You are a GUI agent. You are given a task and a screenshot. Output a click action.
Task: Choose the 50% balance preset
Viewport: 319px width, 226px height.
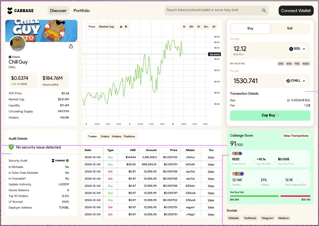(289, 63)
